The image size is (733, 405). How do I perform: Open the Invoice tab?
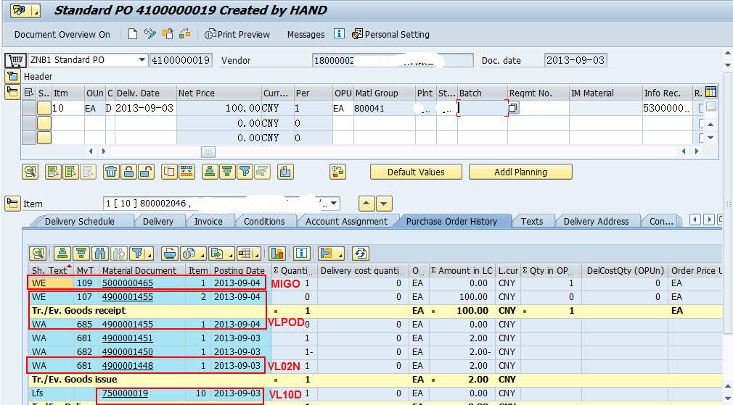[x=208, y=221]
